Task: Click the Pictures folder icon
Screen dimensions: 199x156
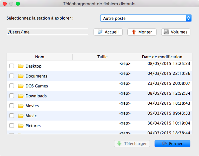Action: [21, 126]
